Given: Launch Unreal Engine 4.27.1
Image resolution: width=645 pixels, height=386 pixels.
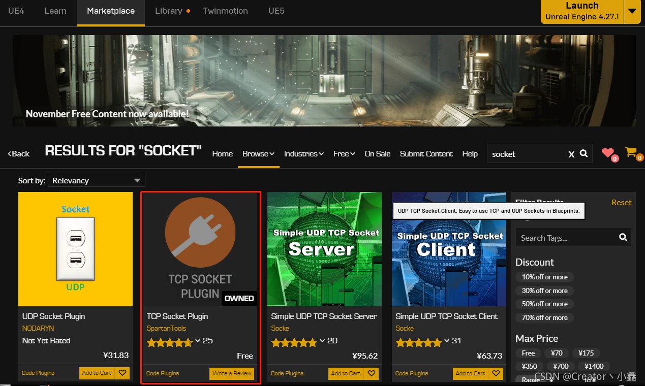Looking at the screenshot, I should pos(582,11).
